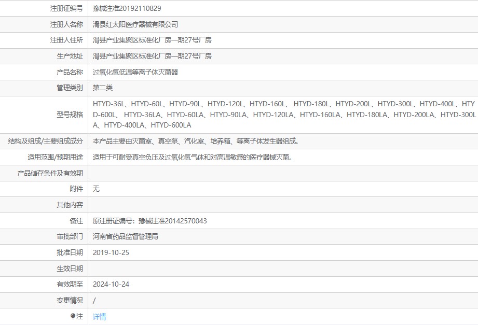This screenshot has width=478, height=325.
Task: Click the 适用范围/预期用途 label
Action: point(55,157)
